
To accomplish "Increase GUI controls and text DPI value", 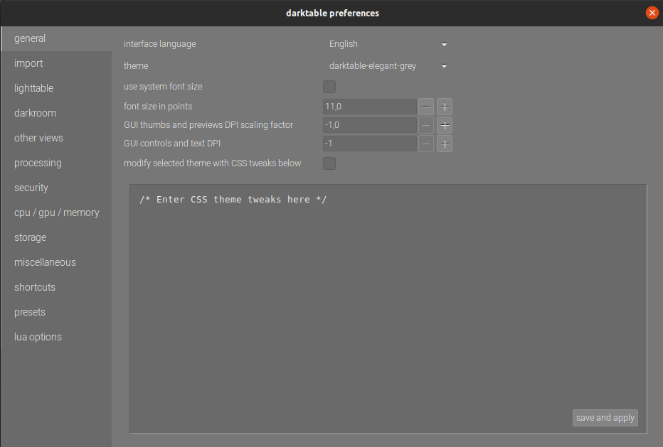I will [x=445, y=144].
